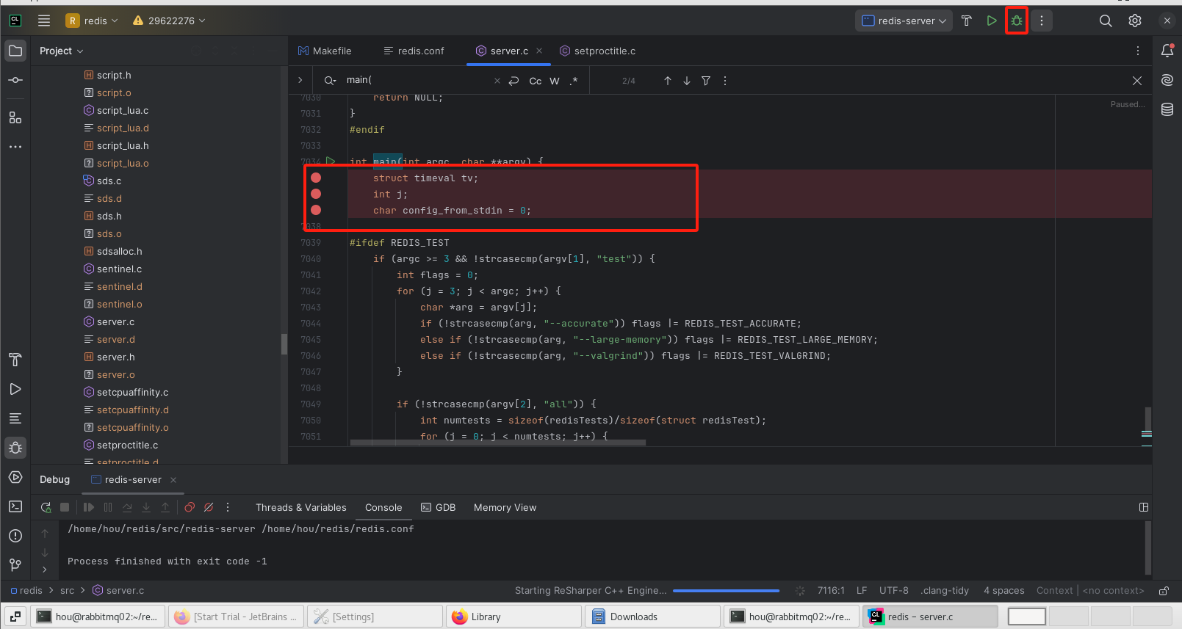Click the .clang-tidy status bar widget
The width and height of the screenshot is (1182, 629).
[x=945, y=591]
